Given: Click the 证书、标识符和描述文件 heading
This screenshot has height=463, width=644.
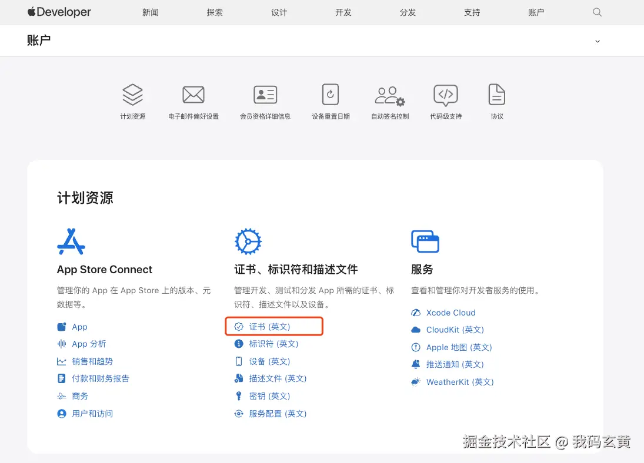Looking at the screenshot, I should pos(296,270).
